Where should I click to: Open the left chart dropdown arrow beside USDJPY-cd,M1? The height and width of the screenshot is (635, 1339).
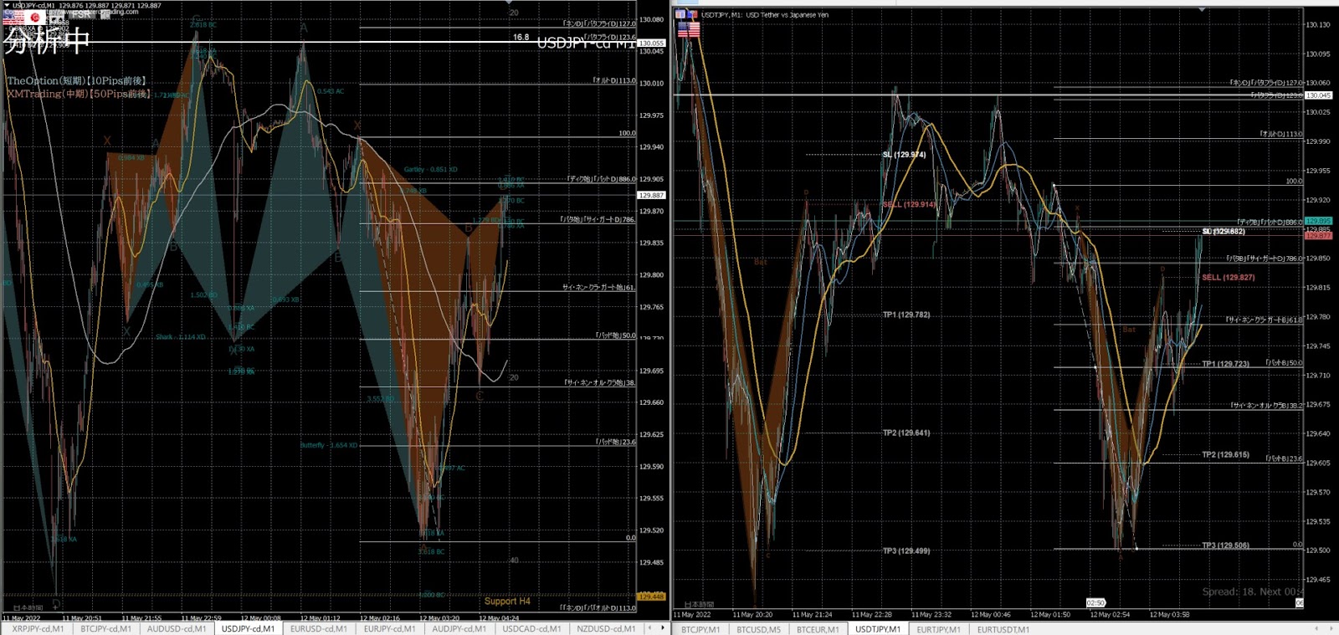[x=7, y=6]
